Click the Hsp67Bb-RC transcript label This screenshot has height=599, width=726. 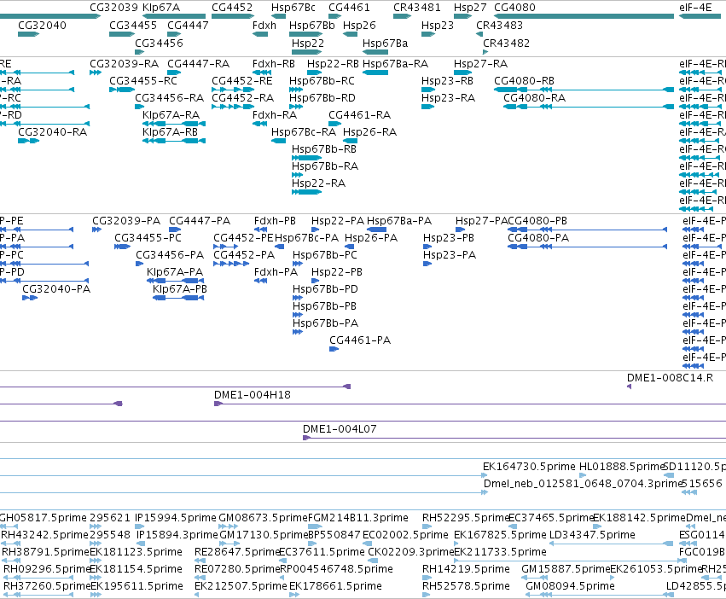click(322, 80)
